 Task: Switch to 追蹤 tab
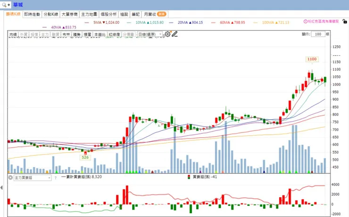124,14
